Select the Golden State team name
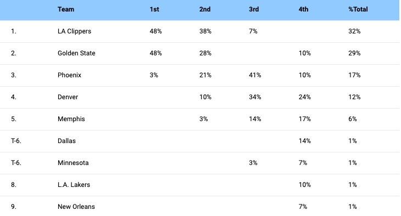The width and height of the screenshot is (401, 216). click(x=76, y=53)
